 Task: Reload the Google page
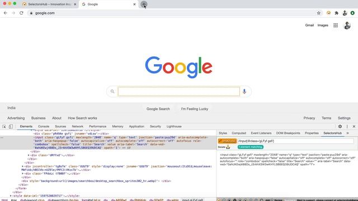point(21,13)
